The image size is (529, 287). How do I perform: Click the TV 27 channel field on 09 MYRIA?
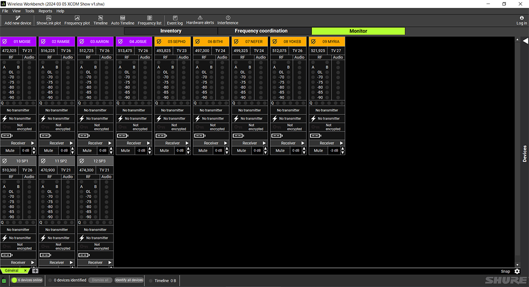coord(336,51)
